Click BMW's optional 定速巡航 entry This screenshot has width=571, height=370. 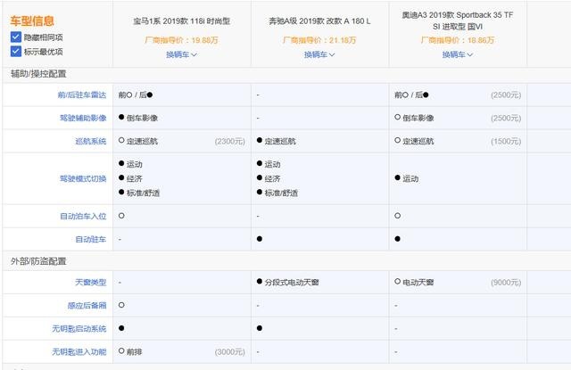click(x=138, y=141)
